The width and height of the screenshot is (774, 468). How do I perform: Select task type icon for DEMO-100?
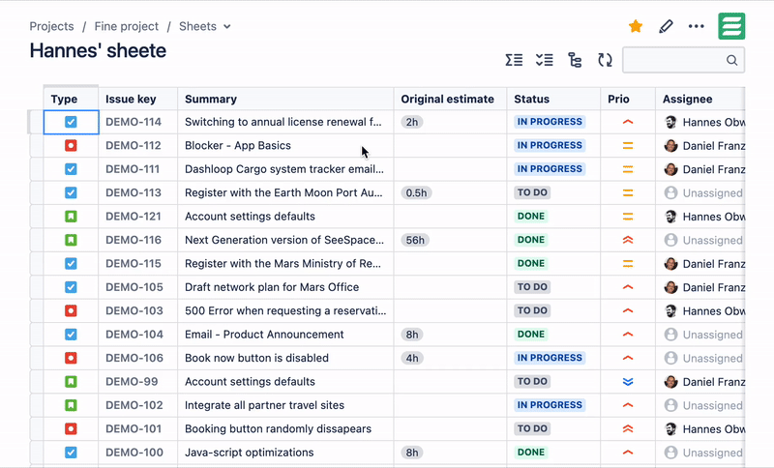[x=71, y=453]
